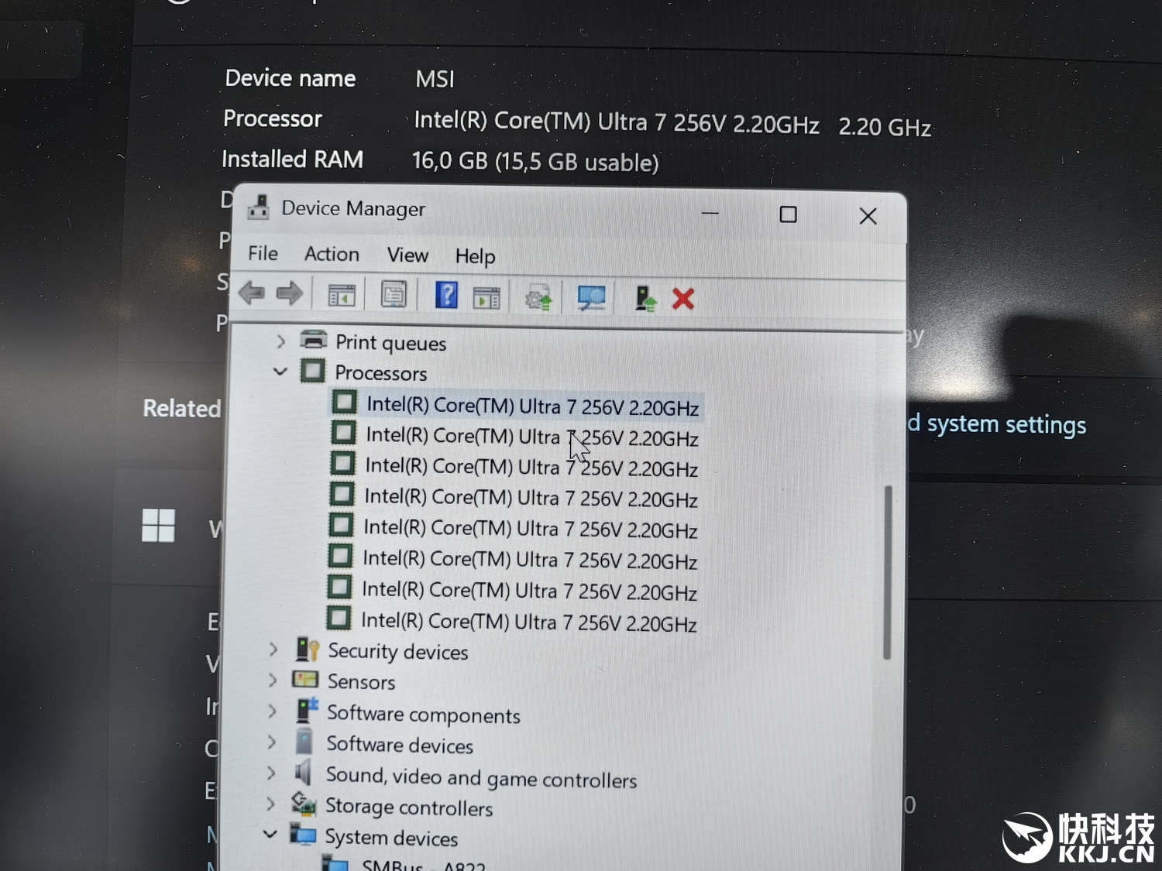Select the Security devices key icon
The image size is (1162, 871).
(x=307, y=650)
